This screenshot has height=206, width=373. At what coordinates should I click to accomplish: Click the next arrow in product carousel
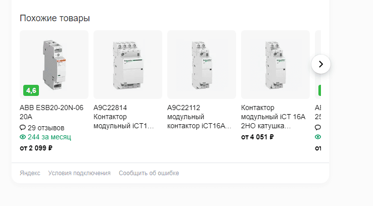[x=320, y=64]
